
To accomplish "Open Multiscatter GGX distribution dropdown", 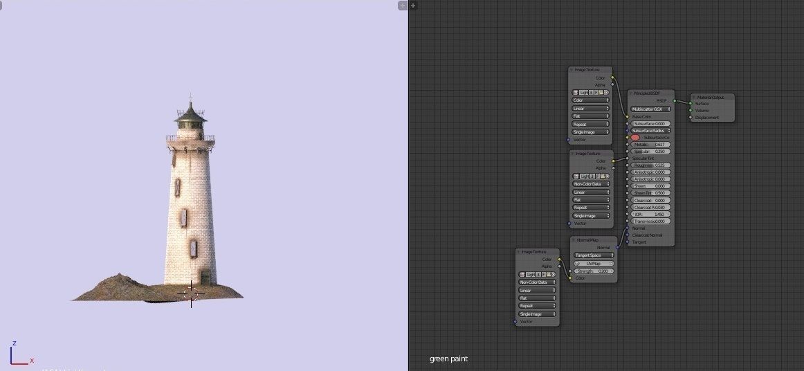I will pos(650,109).
